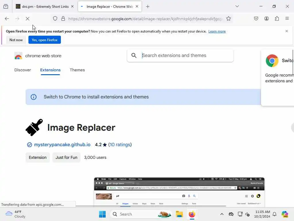This screenshot has width=294, height=221.
Task: Click the 3,000 users text
Action: [x=95, y=157]
